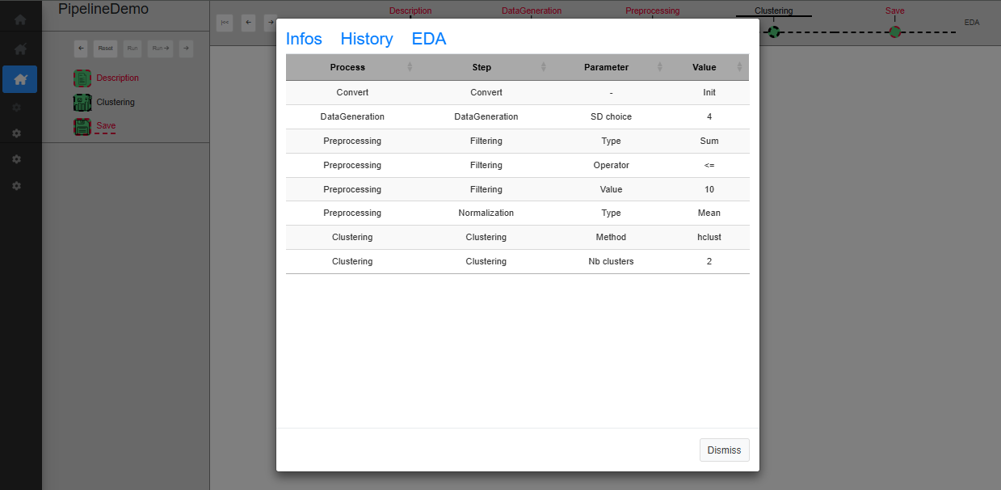Open the Clustering step via its chart icon
The image size is (1001, 490).
pyautogui.click(x=83, y=102)
